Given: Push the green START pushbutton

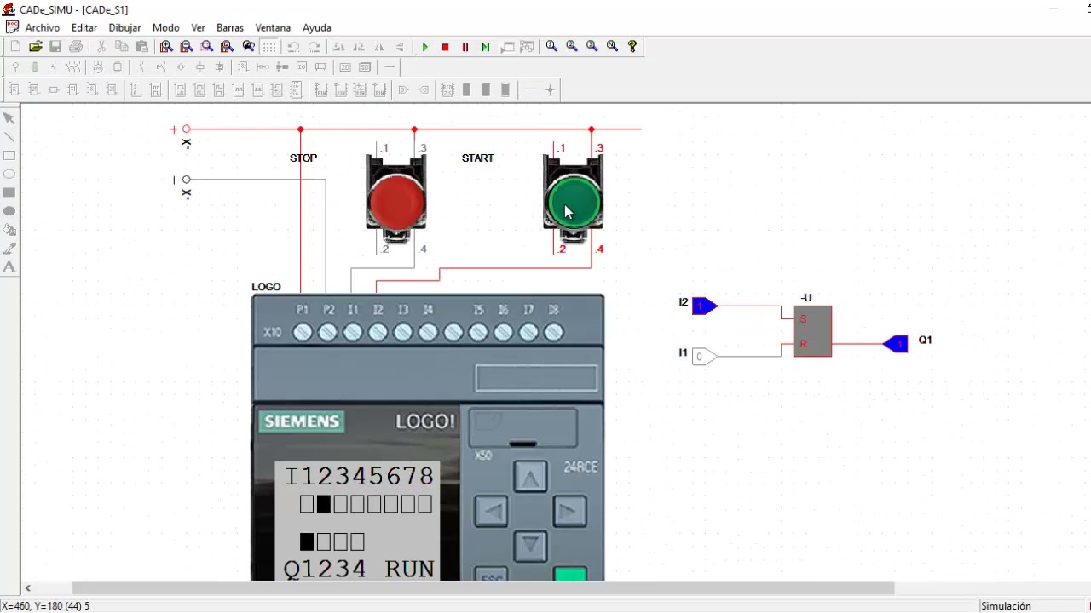Looking at the screenshot, I should (x=574, y=201).
